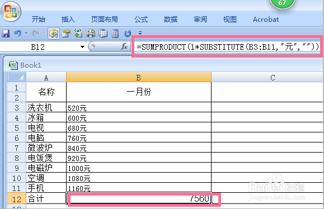Open the Undo history dropdown arrow
The image size is (324, 209).
point(26,33)
